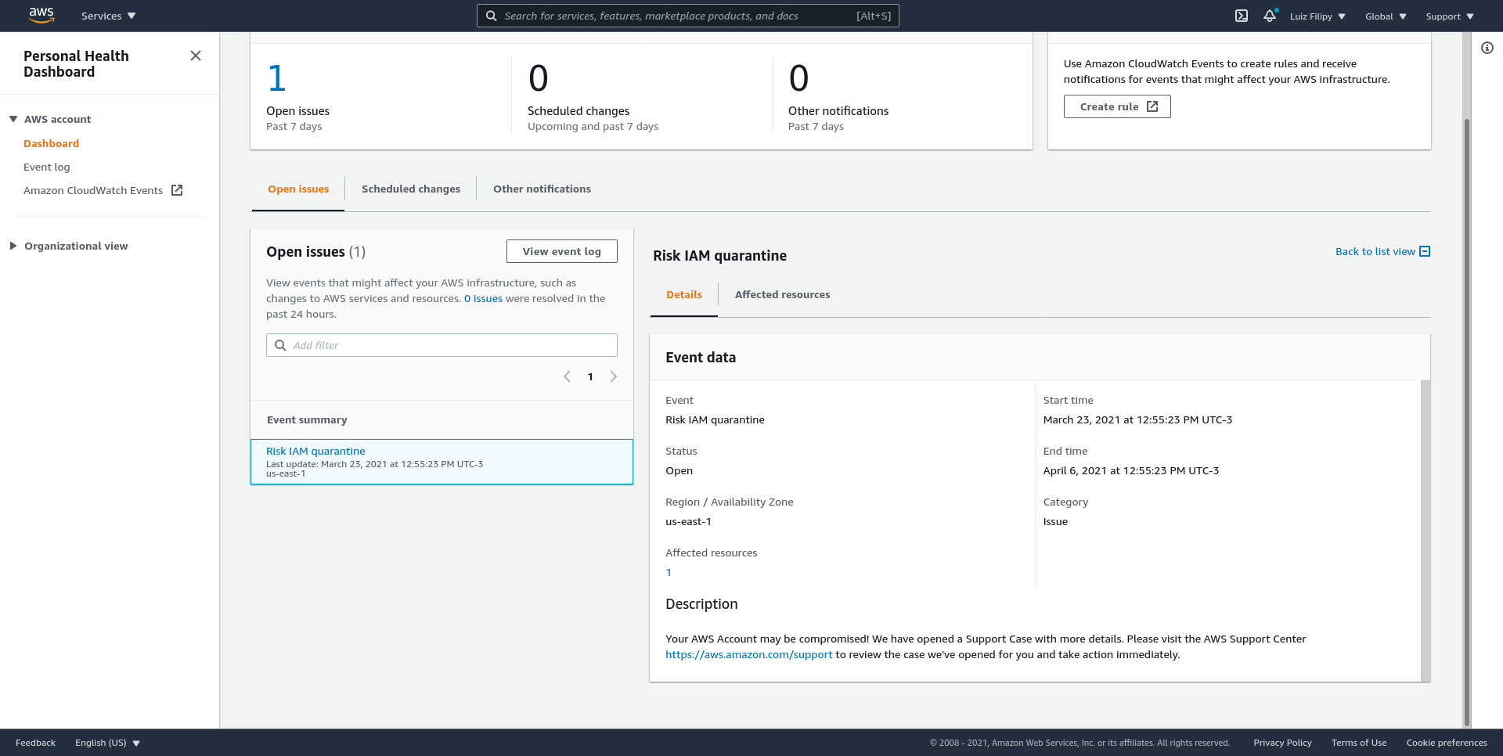The image size is (1503, 756).
Task: Click the Event summary column header
Action: (x=307, y=419)
